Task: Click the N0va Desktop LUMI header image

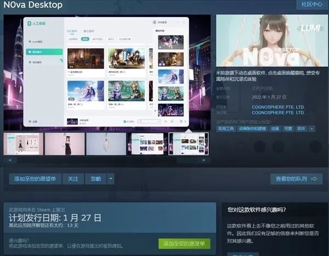Action: (x=272, y=40)
